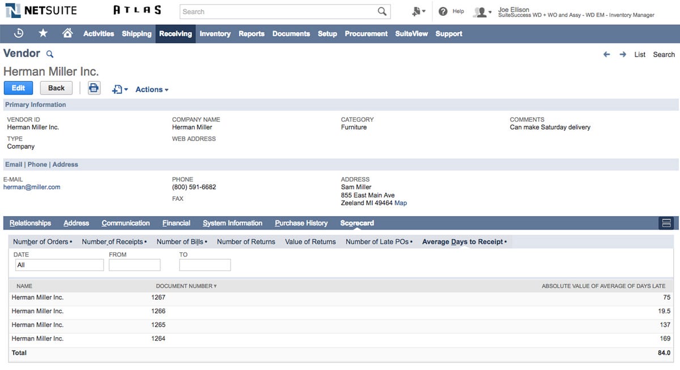Open the Setup menu
The image size is (680, 370).
pyautogui.click(x=328, y=33)
